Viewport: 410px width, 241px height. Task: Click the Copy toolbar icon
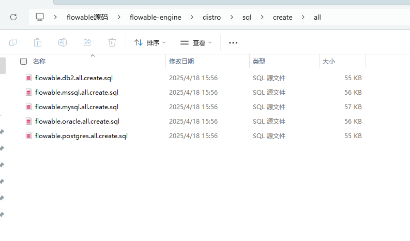coord(13,42)
